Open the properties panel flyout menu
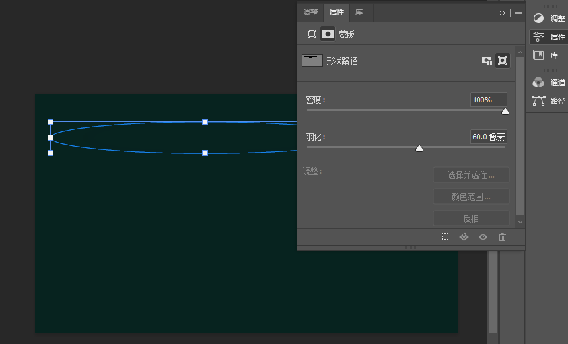The image size is (568, 344). pyautogui.click(x=518, y=13)
